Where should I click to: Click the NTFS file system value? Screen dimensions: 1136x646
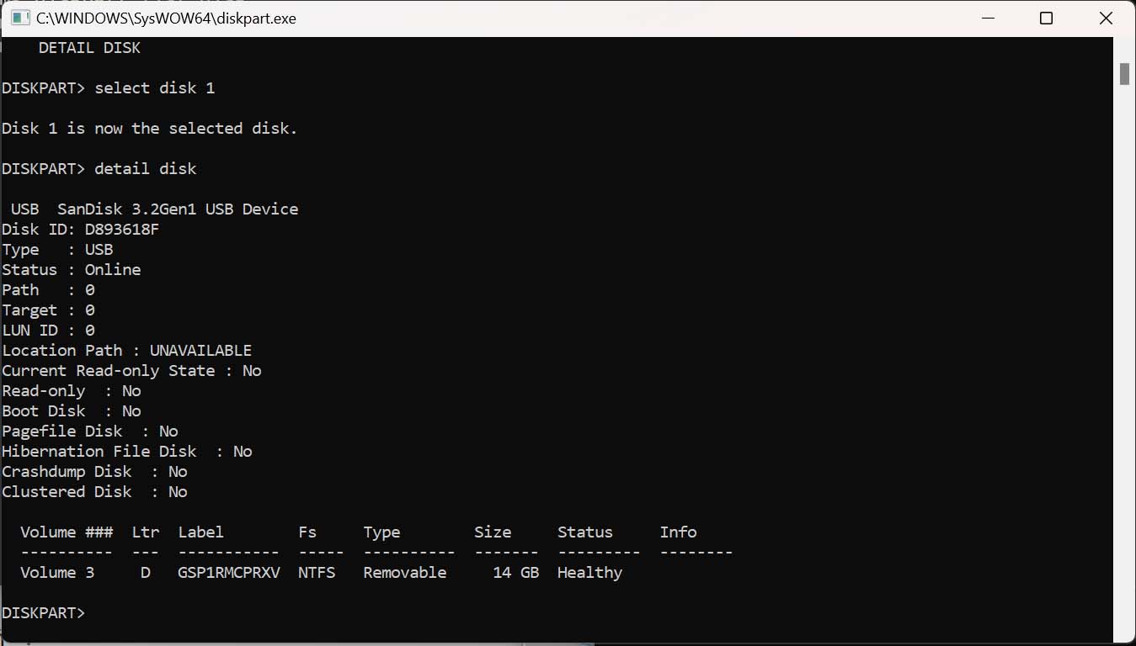pos(317,573)
